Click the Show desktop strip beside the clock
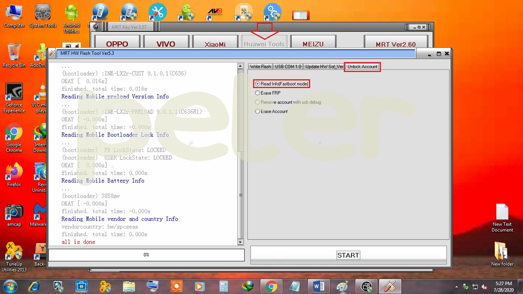523x294 pixels. coord(520,286)
